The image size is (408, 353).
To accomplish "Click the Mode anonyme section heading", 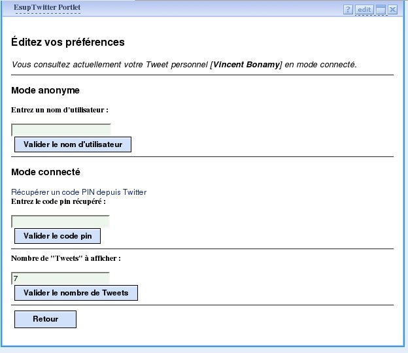I will pyautogui.click(x=46, y=90).
